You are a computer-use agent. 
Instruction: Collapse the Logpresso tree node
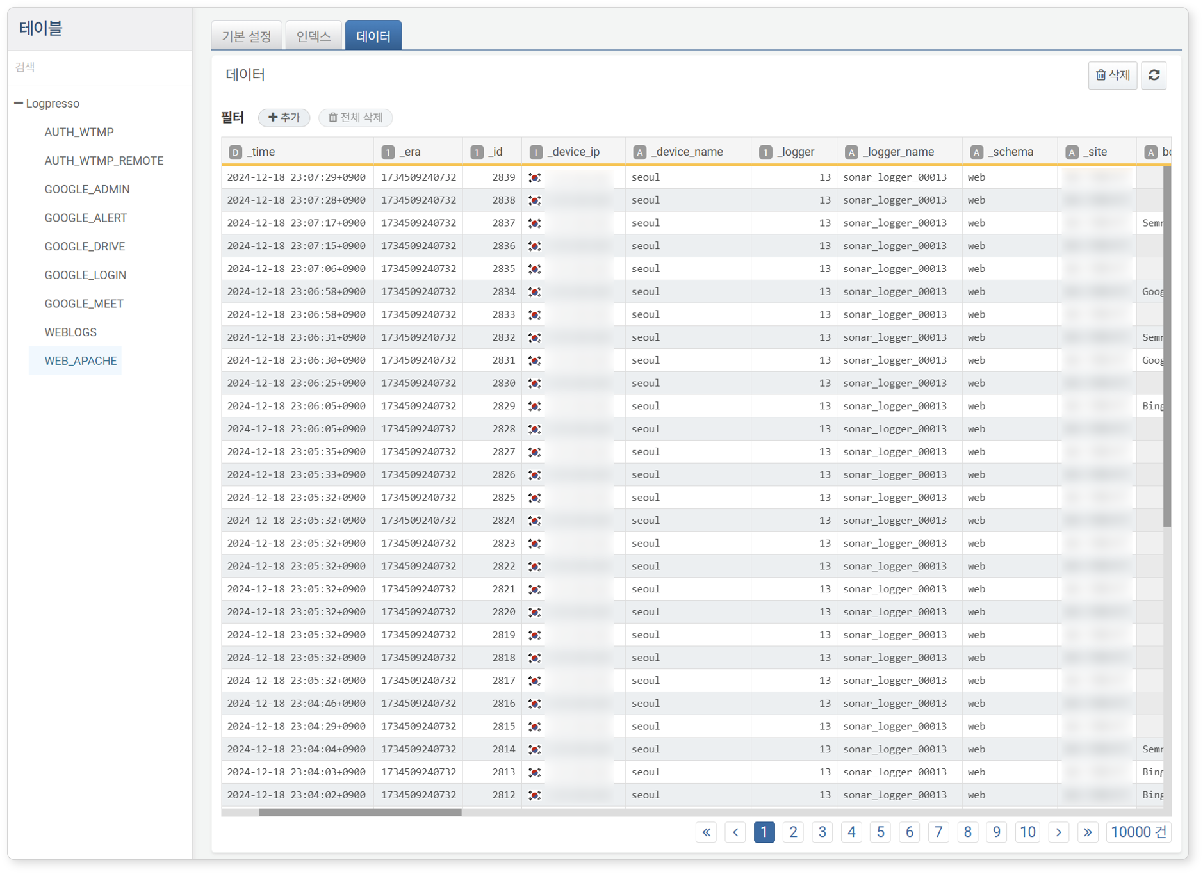[x=19, y=104]
